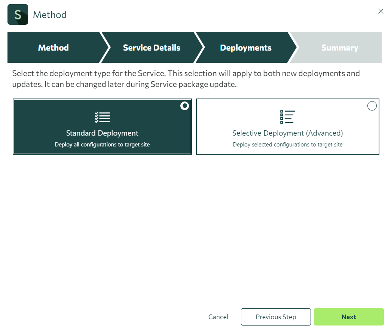Click 'Deploy selected configurations to target site' text
Image resolution: width=391 pixels, height=333 pixels.
287,145
